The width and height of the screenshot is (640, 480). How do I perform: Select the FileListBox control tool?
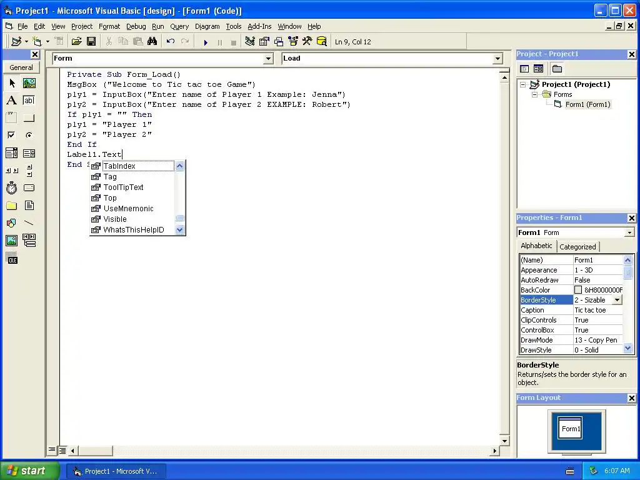click(x=29, y=205)
